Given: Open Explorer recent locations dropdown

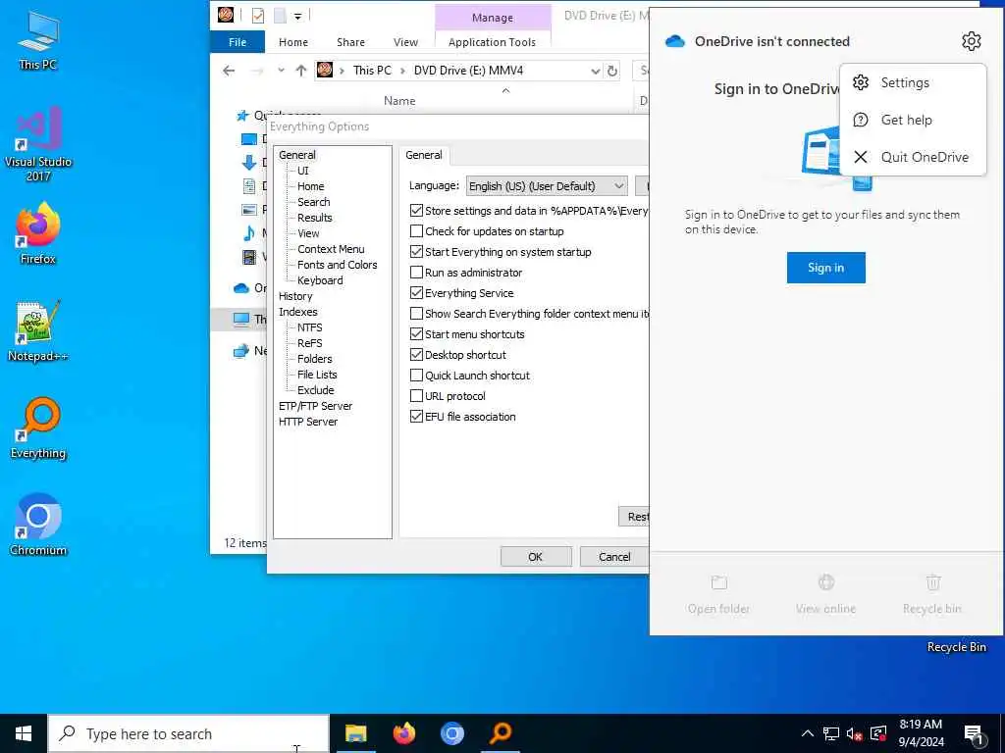Looking at the screenshot, I should [281, 71].
